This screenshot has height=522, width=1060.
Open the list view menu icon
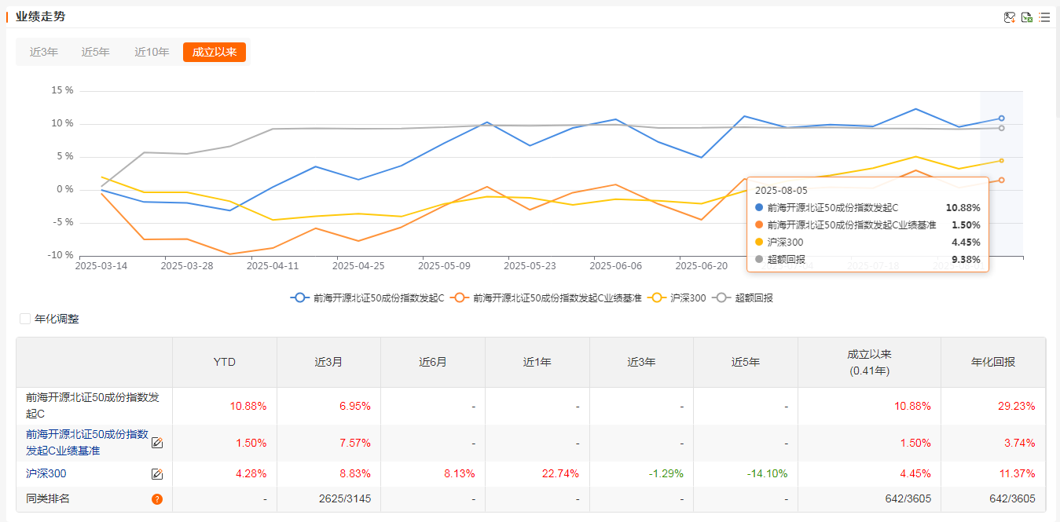1044,17
